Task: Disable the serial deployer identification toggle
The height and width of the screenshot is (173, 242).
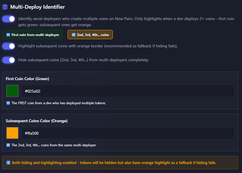Action: point(8,19)
